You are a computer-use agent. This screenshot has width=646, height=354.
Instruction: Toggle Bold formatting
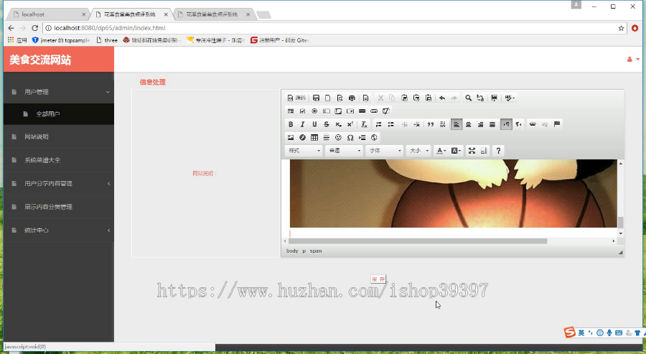pyautogui.click(x=291, y=124)
